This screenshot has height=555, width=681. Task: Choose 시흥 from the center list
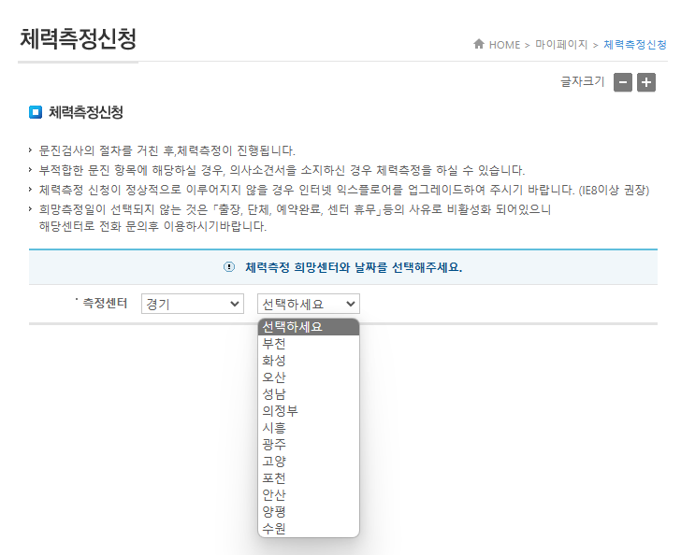(x=309, y=428)
